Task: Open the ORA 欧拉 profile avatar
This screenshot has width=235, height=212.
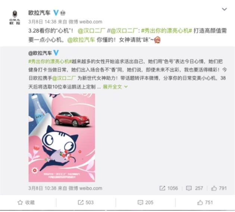Action: (x=15, y=18)
